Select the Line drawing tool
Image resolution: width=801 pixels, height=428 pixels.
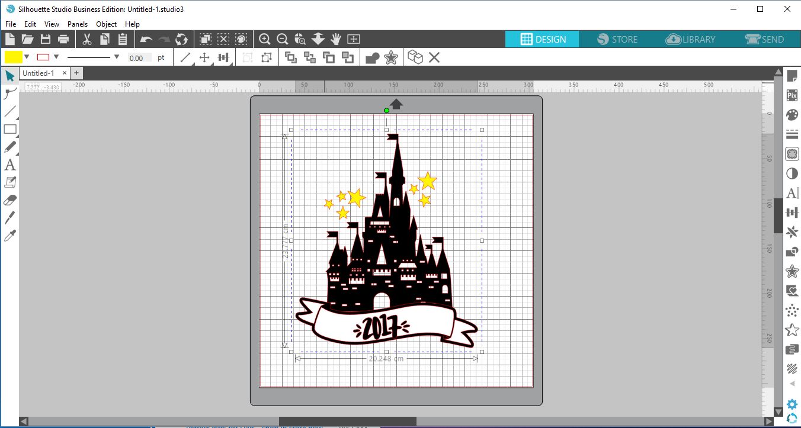pyautogui.click(x=10, y=111)
